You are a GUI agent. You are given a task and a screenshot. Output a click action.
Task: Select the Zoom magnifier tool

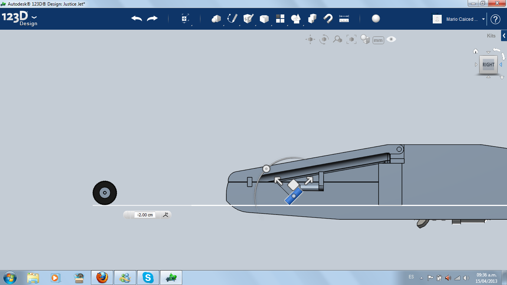click(x=337, y=39)
